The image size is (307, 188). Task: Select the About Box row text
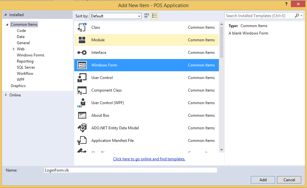tap(100, 115)
